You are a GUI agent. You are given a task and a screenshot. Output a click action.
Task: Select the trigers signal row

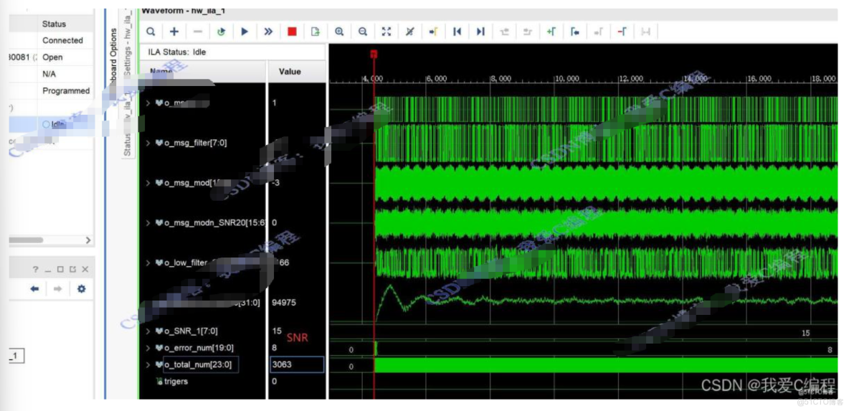pyautogui.click(x=176, y=382)
